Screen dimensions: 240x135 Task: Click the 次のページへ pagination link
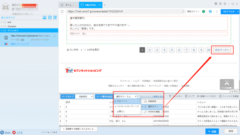(222, 50)
